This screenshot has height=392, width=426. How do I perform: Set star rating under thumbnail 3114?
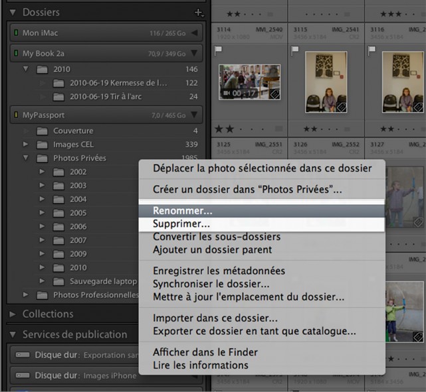(x=240, y=129)
